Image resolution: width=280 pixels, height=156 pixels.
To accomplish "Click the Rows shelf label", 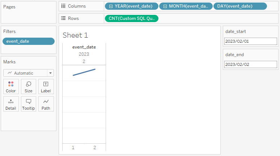I will pyautogui.click(x=73, y=18).
